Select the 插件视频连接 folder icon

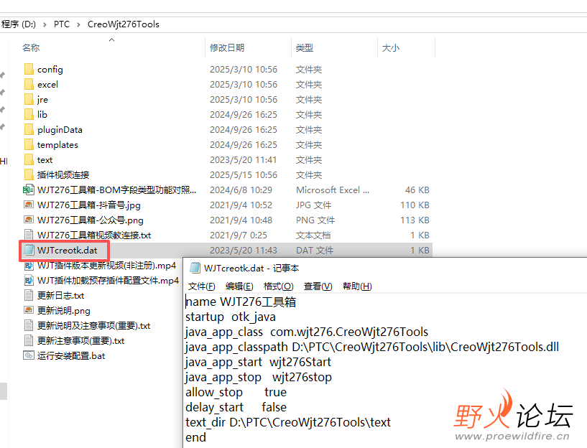[29, 174]
